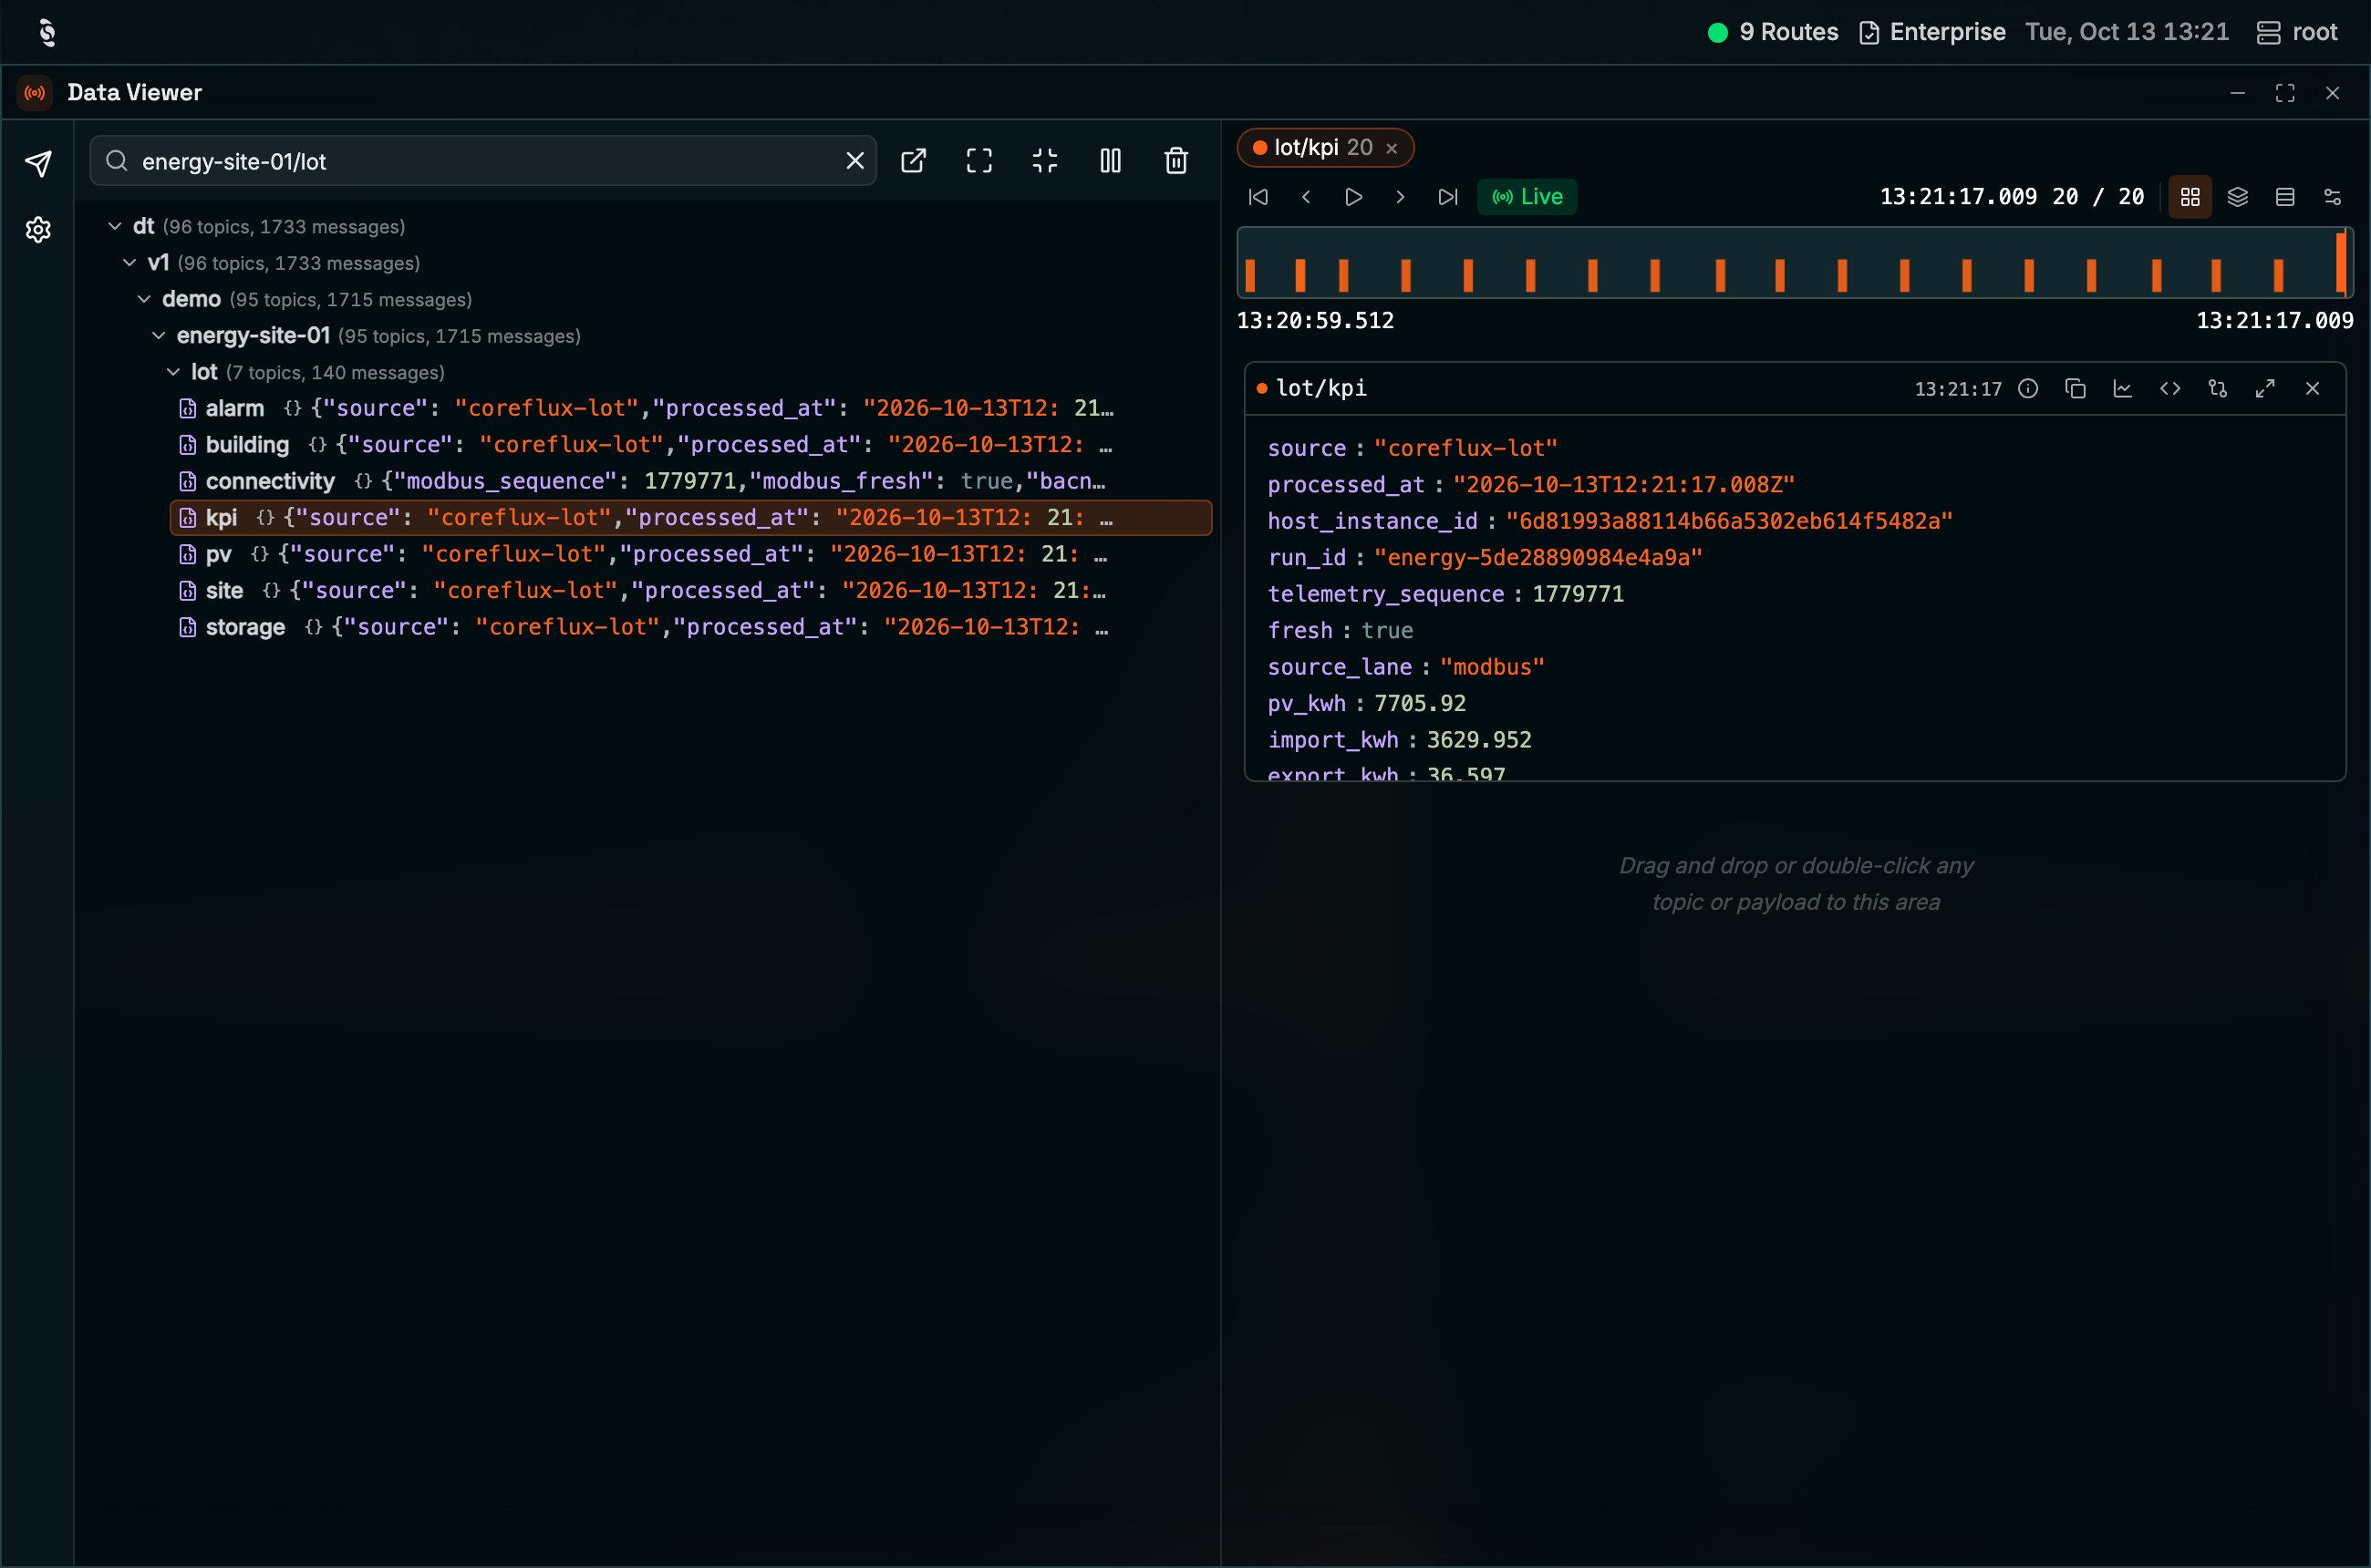Click the compare/diff icon on the lot/kpi card
The height and width of the screenshot is (1568, 2371).
coord(2217,389)
